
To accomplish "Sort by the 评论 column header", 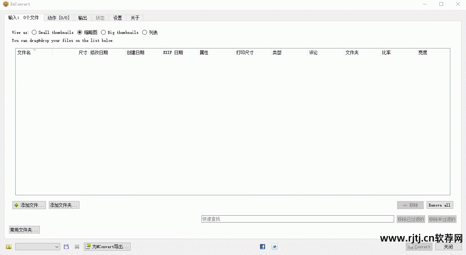I will click(326, 52).
